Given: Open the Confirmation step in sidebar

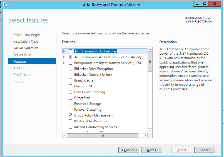Looking at the screenshot, I should pyautogui.click(x=23, y=75).
